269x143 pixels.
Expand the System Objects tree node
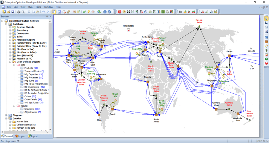[x=10, y=27]
